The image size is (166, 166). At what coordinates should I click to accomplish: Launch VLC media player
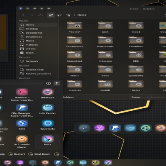click(x=22, y=142)
